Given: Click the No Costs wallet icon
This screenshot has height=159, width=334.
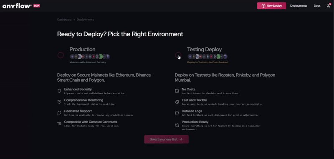Looking at the screenshot, I should click(x=177, y=91).
